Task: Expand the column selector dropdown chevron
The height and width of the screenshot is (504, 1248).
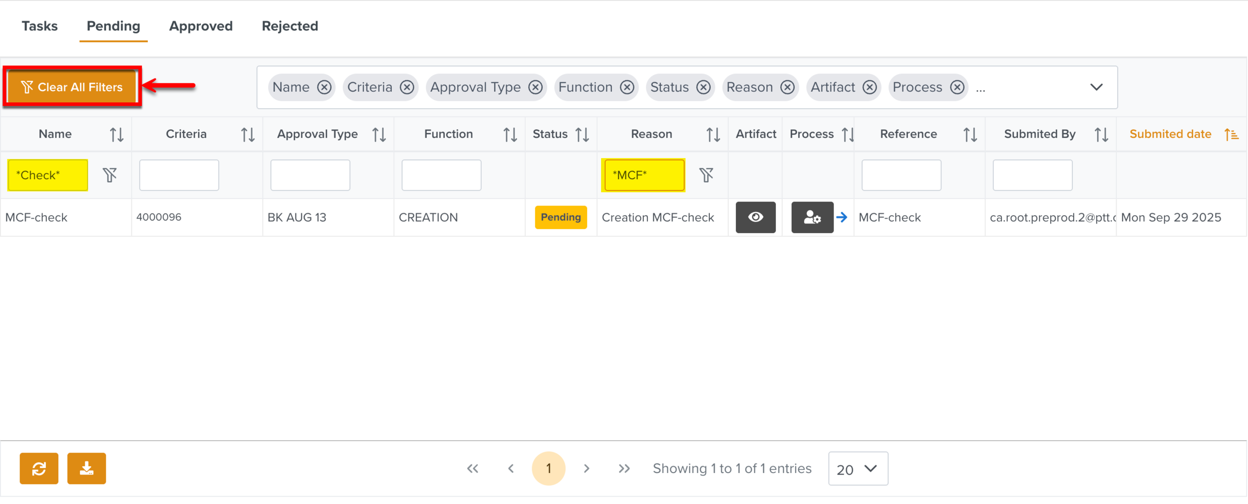Action: pos(1096,87)
